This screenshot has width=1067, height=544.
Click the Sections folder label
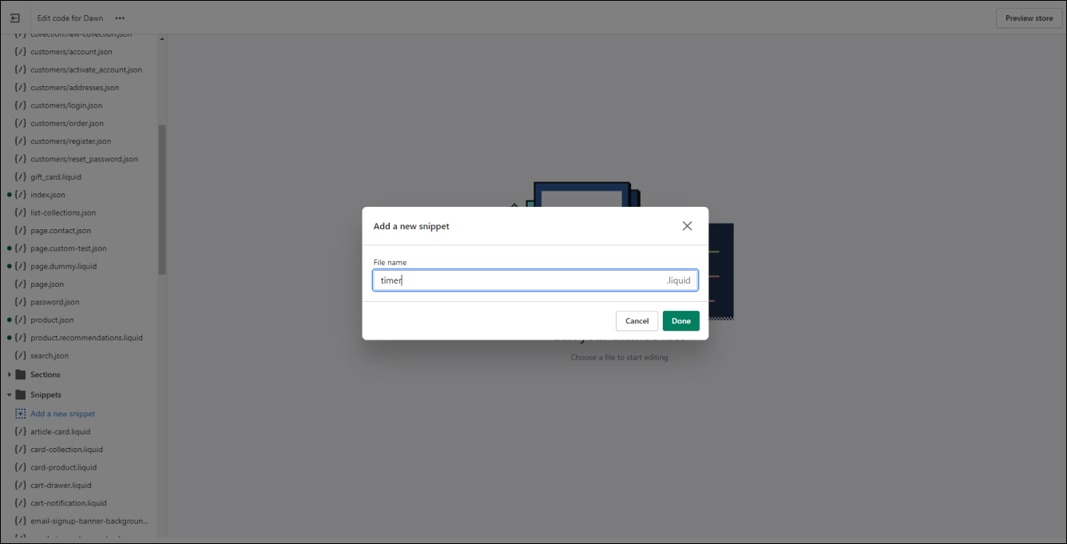click(x=46, y=375)
